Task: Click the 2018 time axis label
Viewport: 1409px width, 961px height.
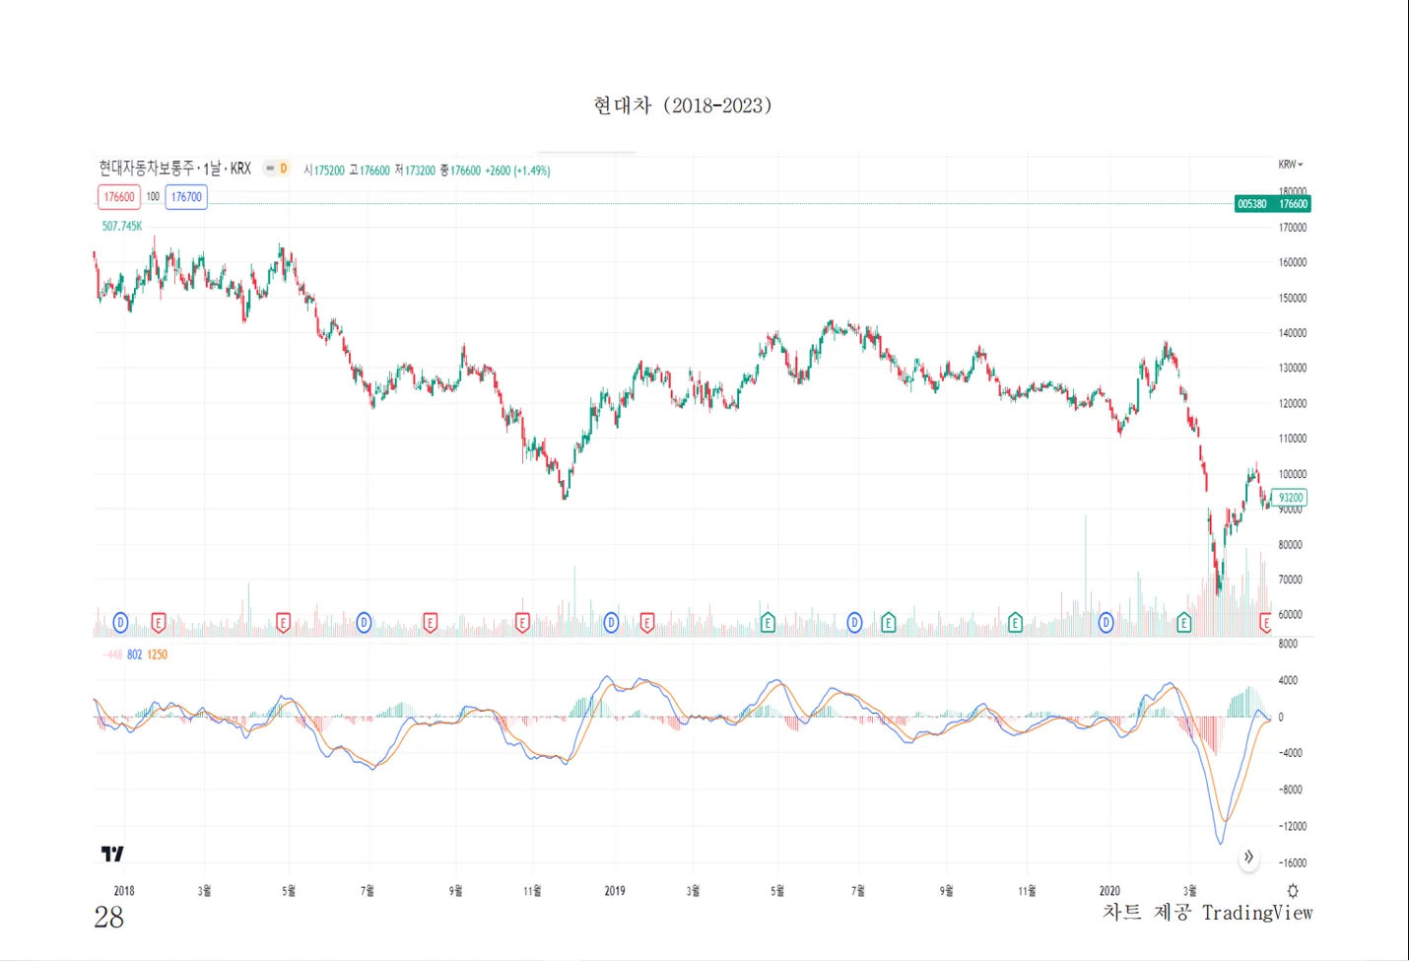Action: click(124, 891)
